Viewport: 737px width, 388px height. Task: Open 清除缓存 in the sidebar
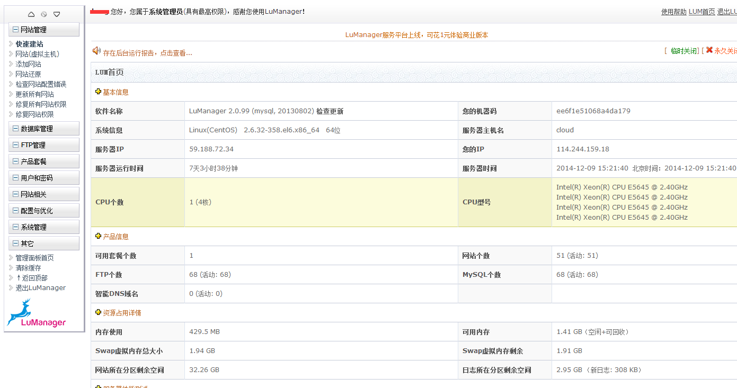click(28, 268)
